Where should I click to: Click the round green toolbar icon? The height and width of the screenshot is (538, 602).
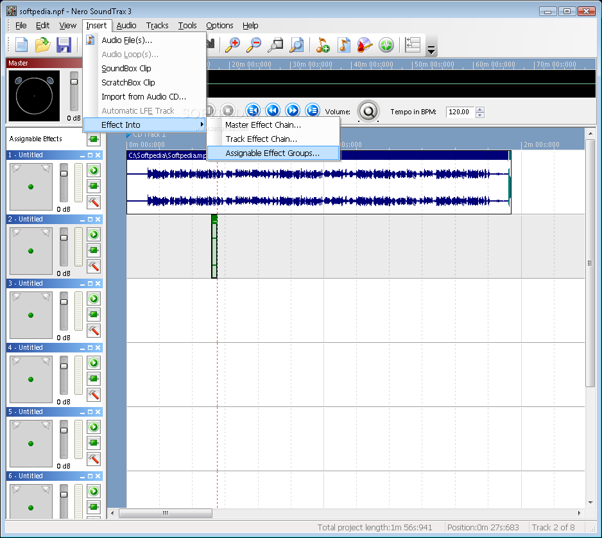coord(386,45)
